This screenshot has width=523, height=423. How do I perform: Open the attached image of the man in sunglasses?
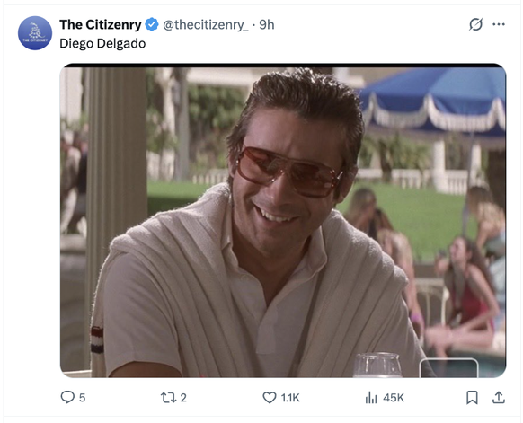pos(283,221)
